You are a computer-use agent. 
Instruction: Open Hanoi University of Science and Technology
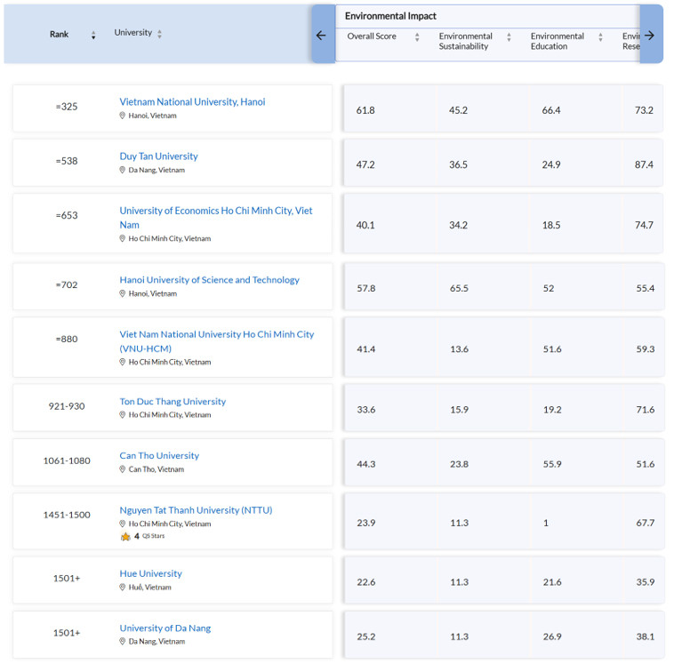pos(209,280)
